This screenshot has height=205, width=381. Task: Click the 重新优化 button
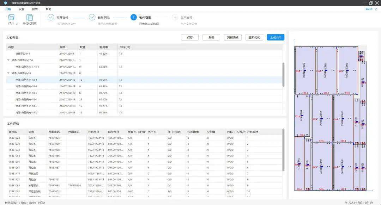tap(254, 37)
